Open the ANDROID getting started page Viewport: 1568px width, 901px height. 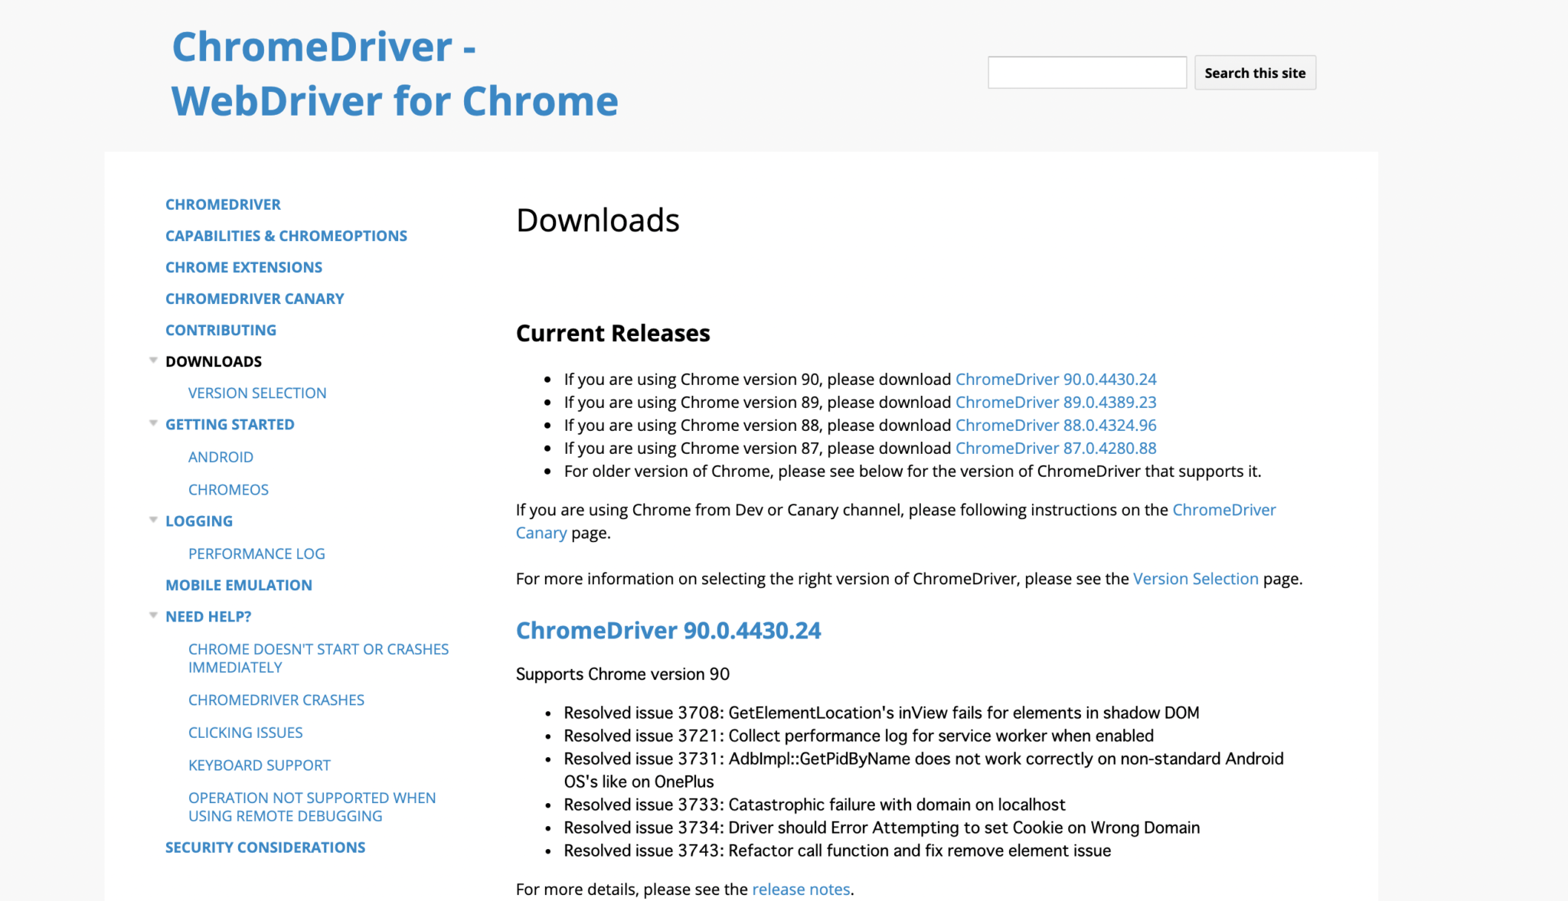(x=220, y=456)
